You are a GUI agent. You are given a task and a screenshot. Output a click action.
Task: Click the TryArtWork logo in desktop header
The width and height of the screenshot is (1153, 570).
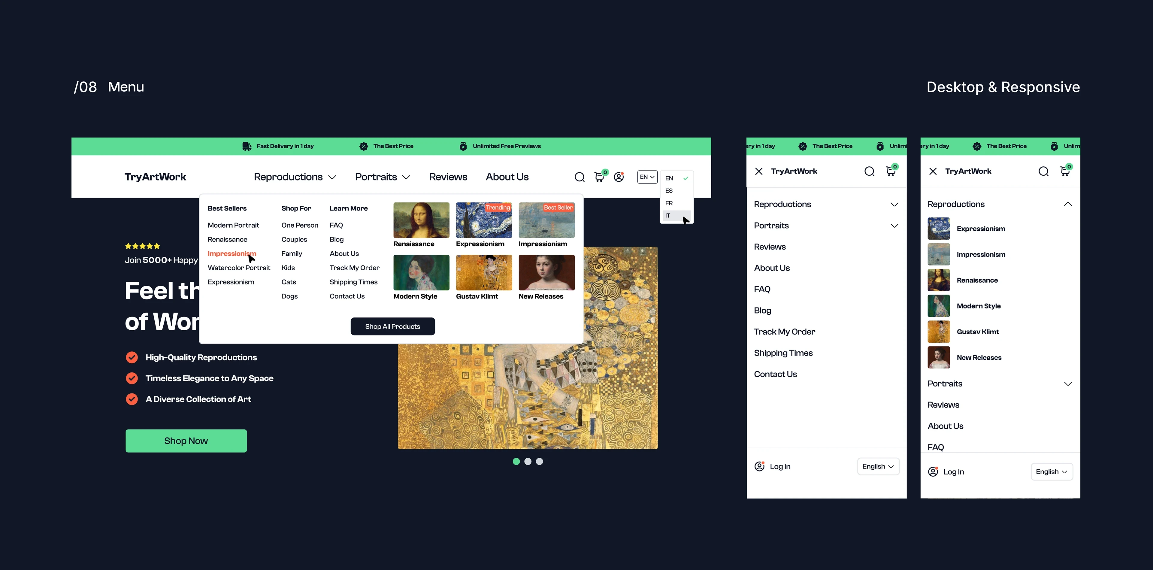click(x=155, y=177)
